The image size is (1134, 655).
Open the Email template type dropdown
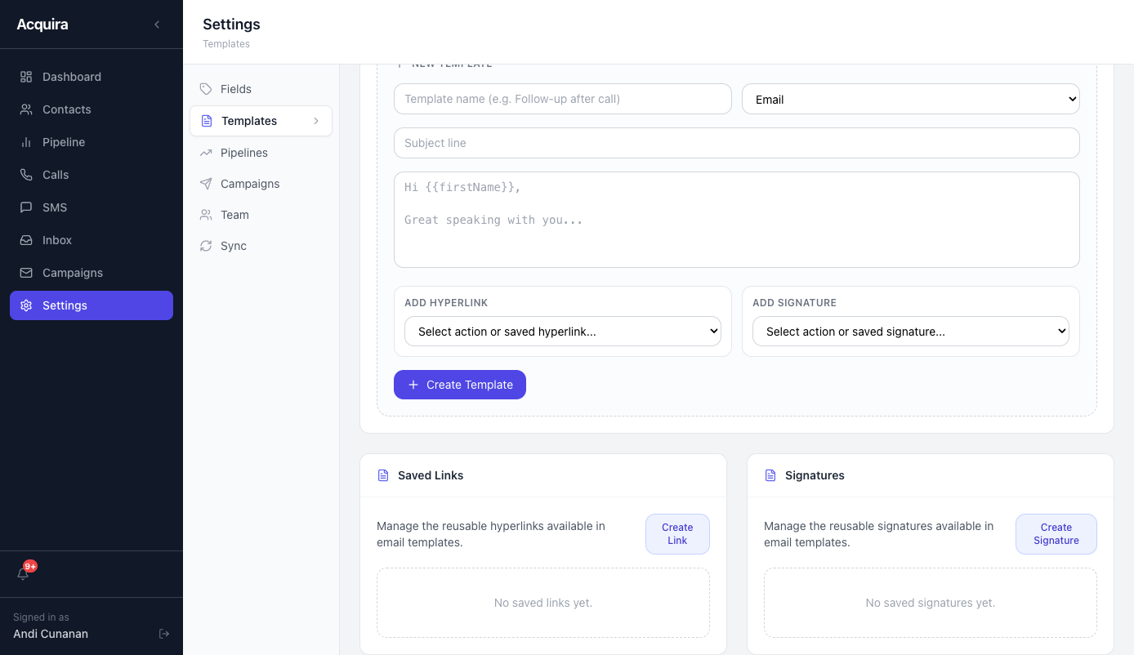tap(910, 98)
